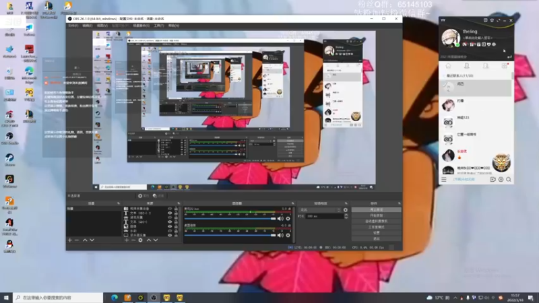This screenshot has height=303, width=539.
Task: Open 文件(F) menu in OBS
Action: [73, 26]
